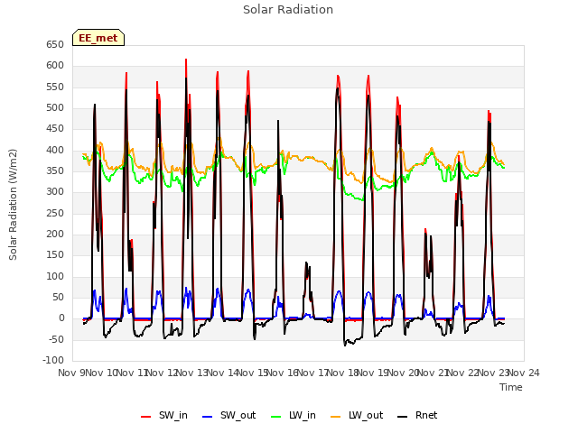The image size is (578, 433).
Task: Click the 500 y-axis tick label
Action: click(55, 108)
